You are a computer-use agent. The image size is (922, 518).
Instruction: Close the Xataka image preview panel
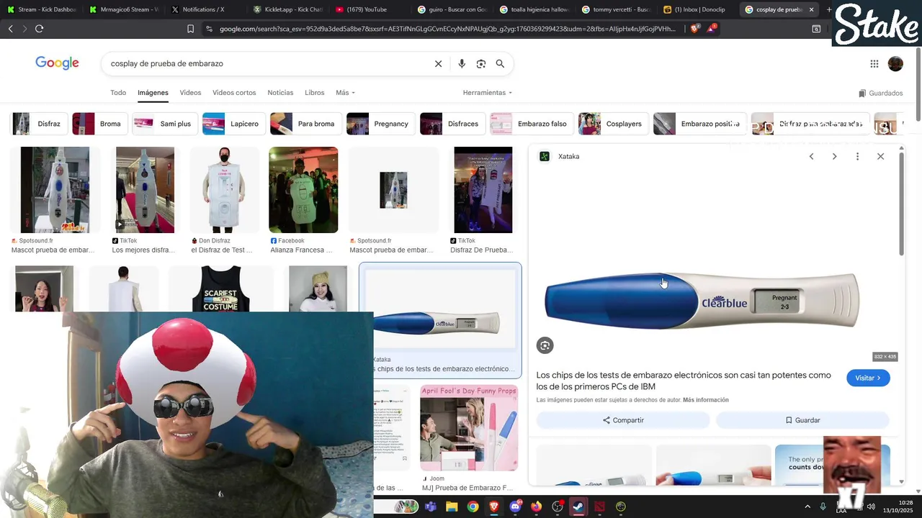[x=880, y=156]
